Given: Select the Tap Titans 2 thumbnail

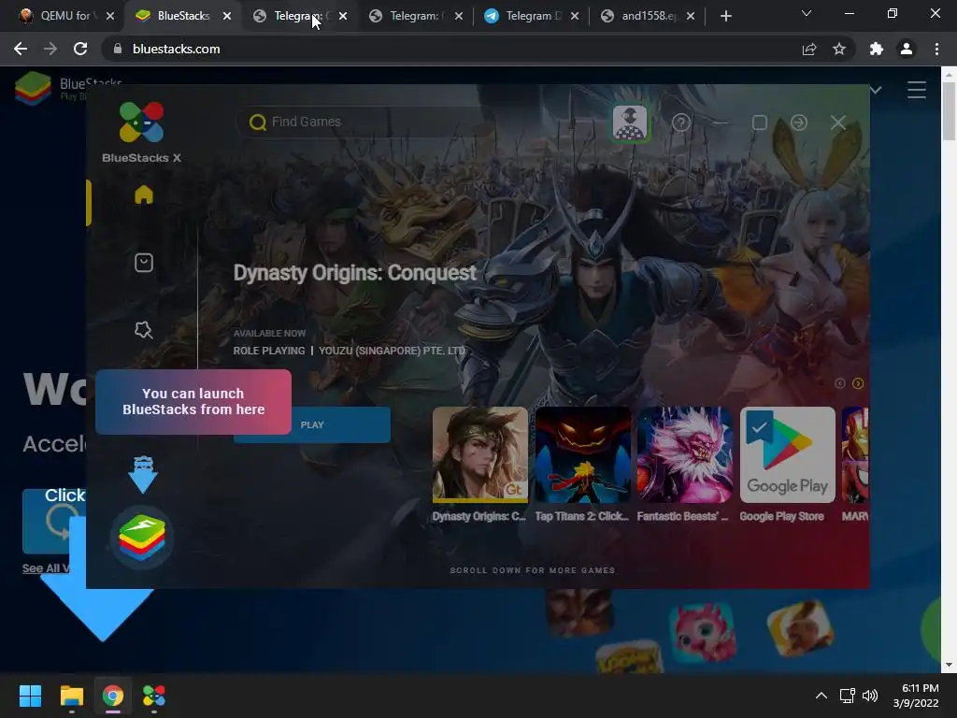Looking at the screenshot, I should coord(583,454).
